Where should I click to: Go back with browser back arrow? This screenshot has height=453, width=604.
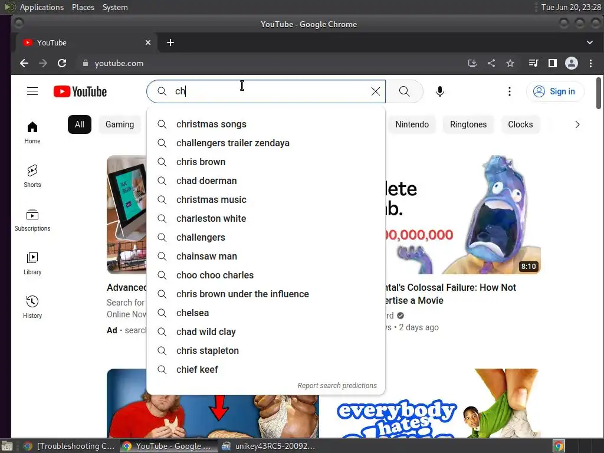point(24,63)
